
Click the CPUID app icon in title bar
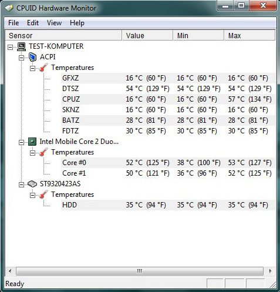click(9, 8)
